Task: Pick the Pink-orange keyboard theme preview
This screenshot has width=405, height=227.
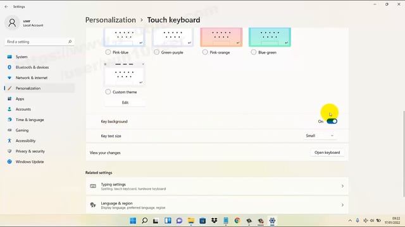Action: [221, 37]
